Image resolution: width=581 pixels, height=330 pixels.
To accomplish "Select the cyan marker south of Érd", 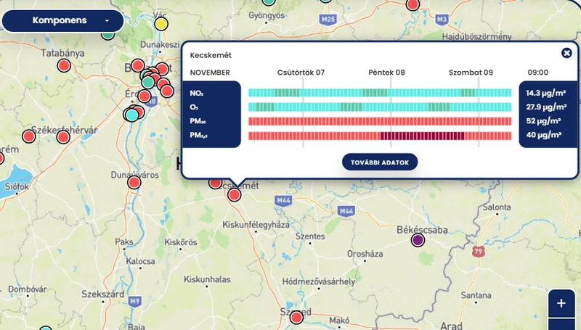I will [132, 115].
